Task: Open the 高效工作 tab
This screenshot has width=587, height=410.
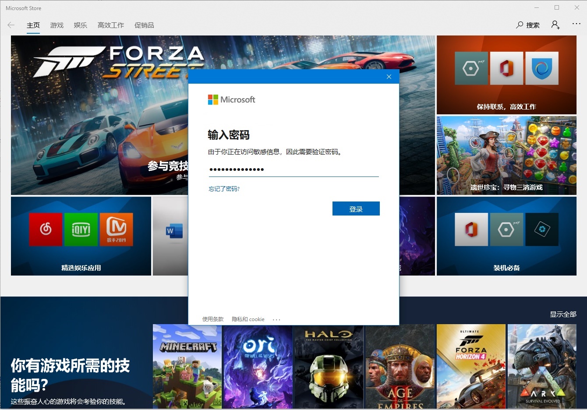Action: (111, 25)
